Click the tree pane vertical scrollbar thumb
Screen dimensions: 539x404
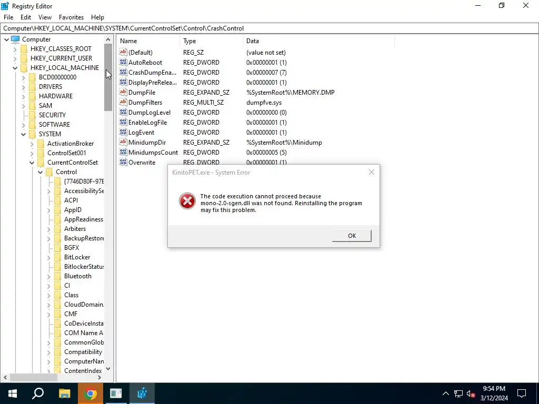108,77
